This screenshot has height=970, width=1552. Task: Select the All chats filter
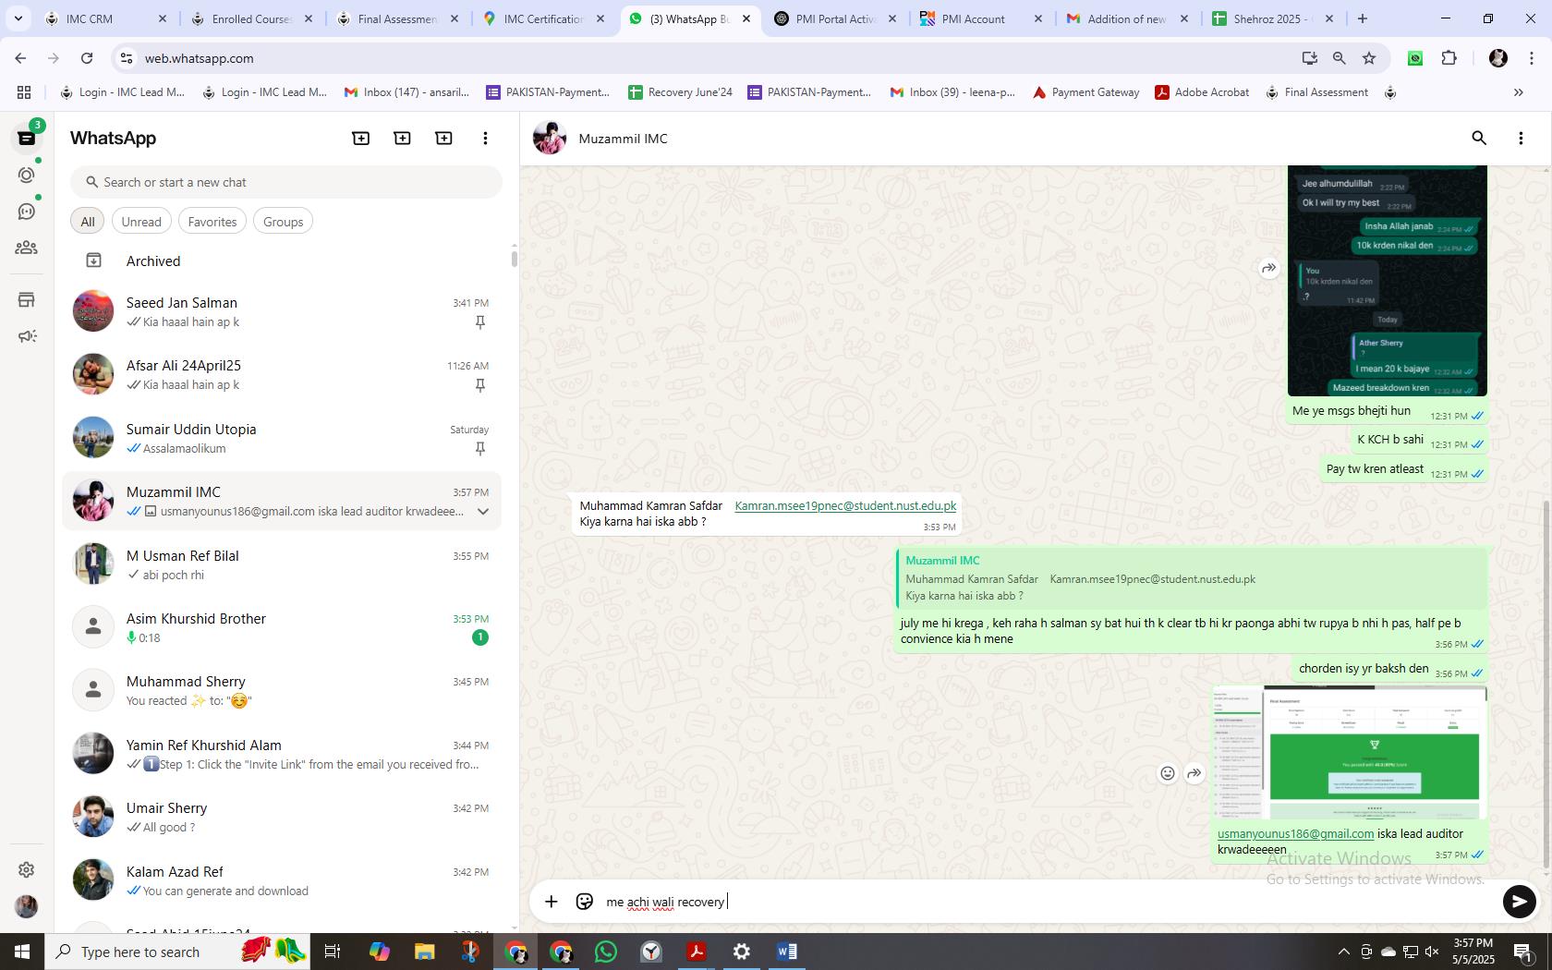pos(88,222)
